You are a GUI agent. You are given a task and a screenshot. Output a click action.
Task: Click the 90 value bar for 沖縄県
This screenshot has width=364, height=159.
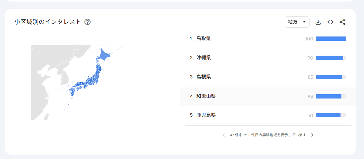[331, 58]
